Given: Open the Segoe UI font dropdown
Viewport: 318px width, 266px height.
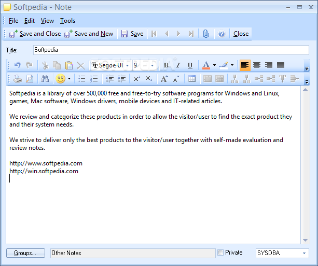Looking at the screenshot, I should [128, 65].
